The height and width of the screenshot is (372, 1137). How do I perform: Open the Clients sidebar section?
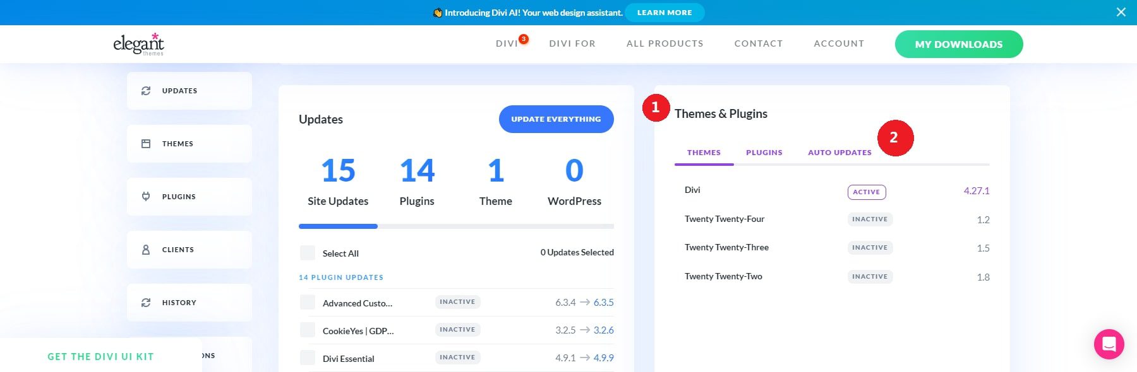tap(189, 250)
